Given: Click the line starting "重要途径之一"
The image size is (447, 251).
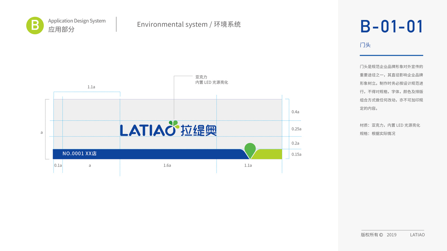Looking at the screenshot, I should pyautogui.click(x=391, y=75).
